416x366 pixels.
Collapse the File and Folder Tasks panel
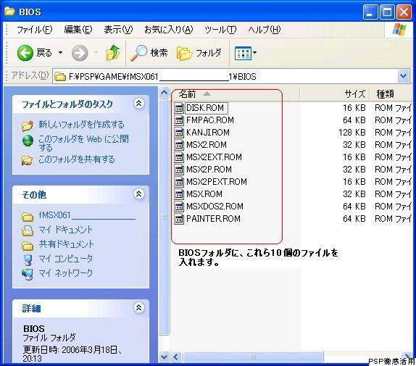click(x=138, y=104)
